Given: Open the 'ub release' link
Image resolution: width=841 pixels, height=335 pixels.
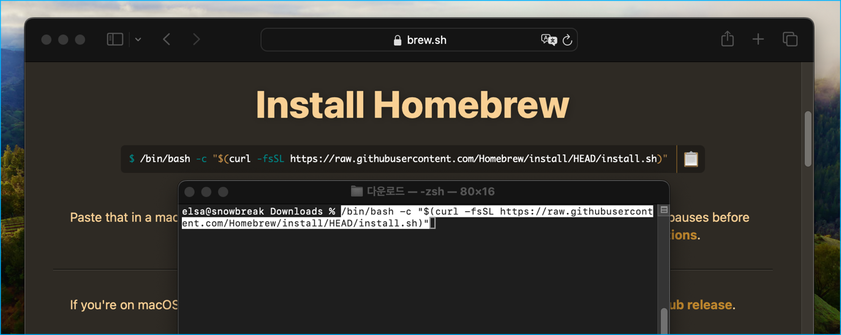Looking at the screenshot, I should pyautogui.click(x=702, y=304).
